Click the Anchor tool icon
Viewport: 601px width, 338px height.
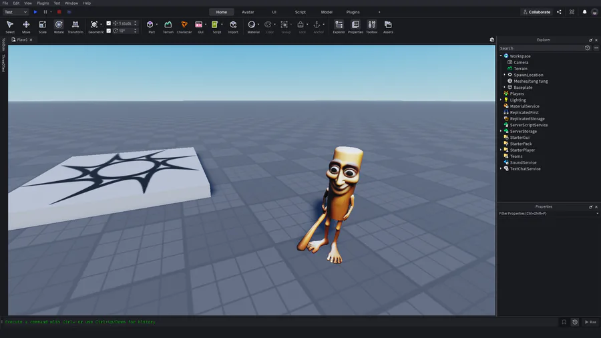coord(317,25)
